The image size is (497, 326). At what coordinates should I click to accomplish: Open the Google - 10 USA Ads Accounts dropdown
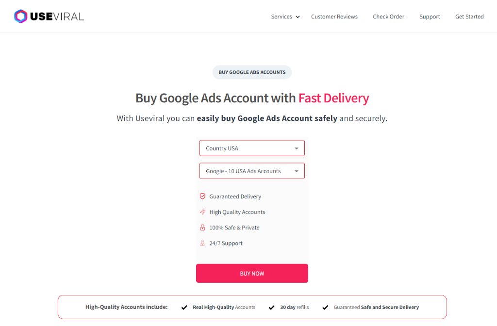(252, 171)
